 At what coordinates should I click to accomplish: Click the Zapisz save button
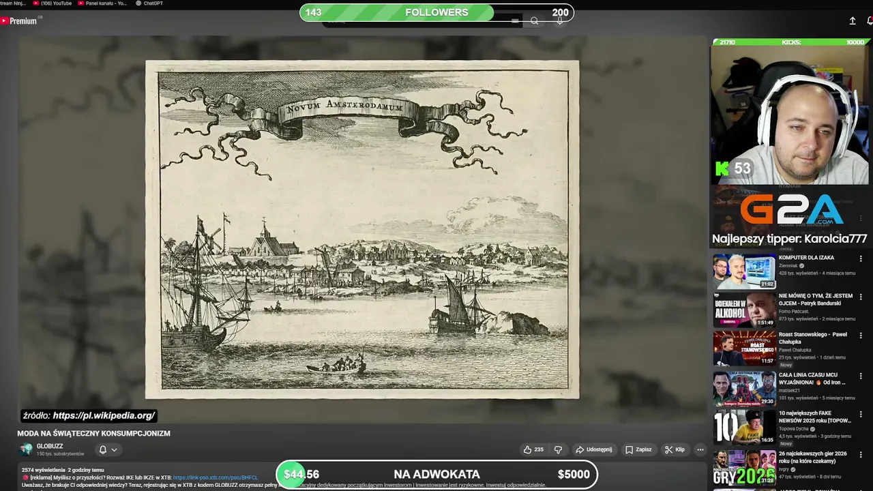[x=638, y=449]
